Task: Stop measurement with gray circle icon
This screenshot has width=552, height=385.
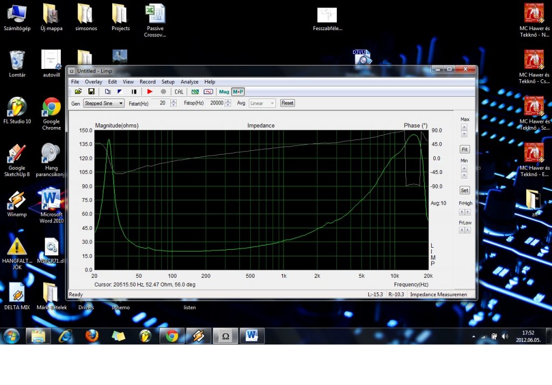Action: [163, 92]
